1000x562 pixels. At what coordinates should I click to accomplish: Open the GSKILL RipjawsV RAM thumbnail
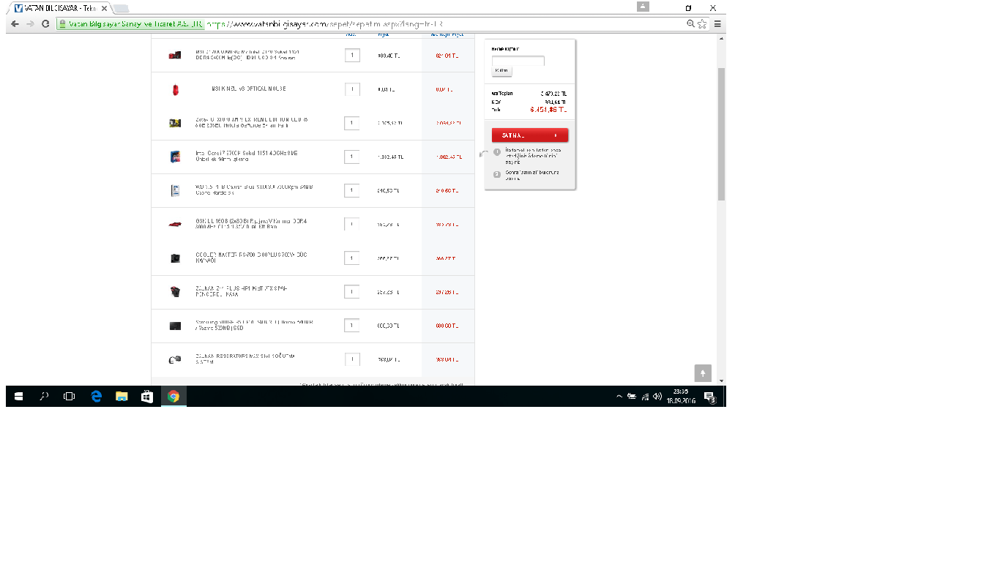coord(175,224)
